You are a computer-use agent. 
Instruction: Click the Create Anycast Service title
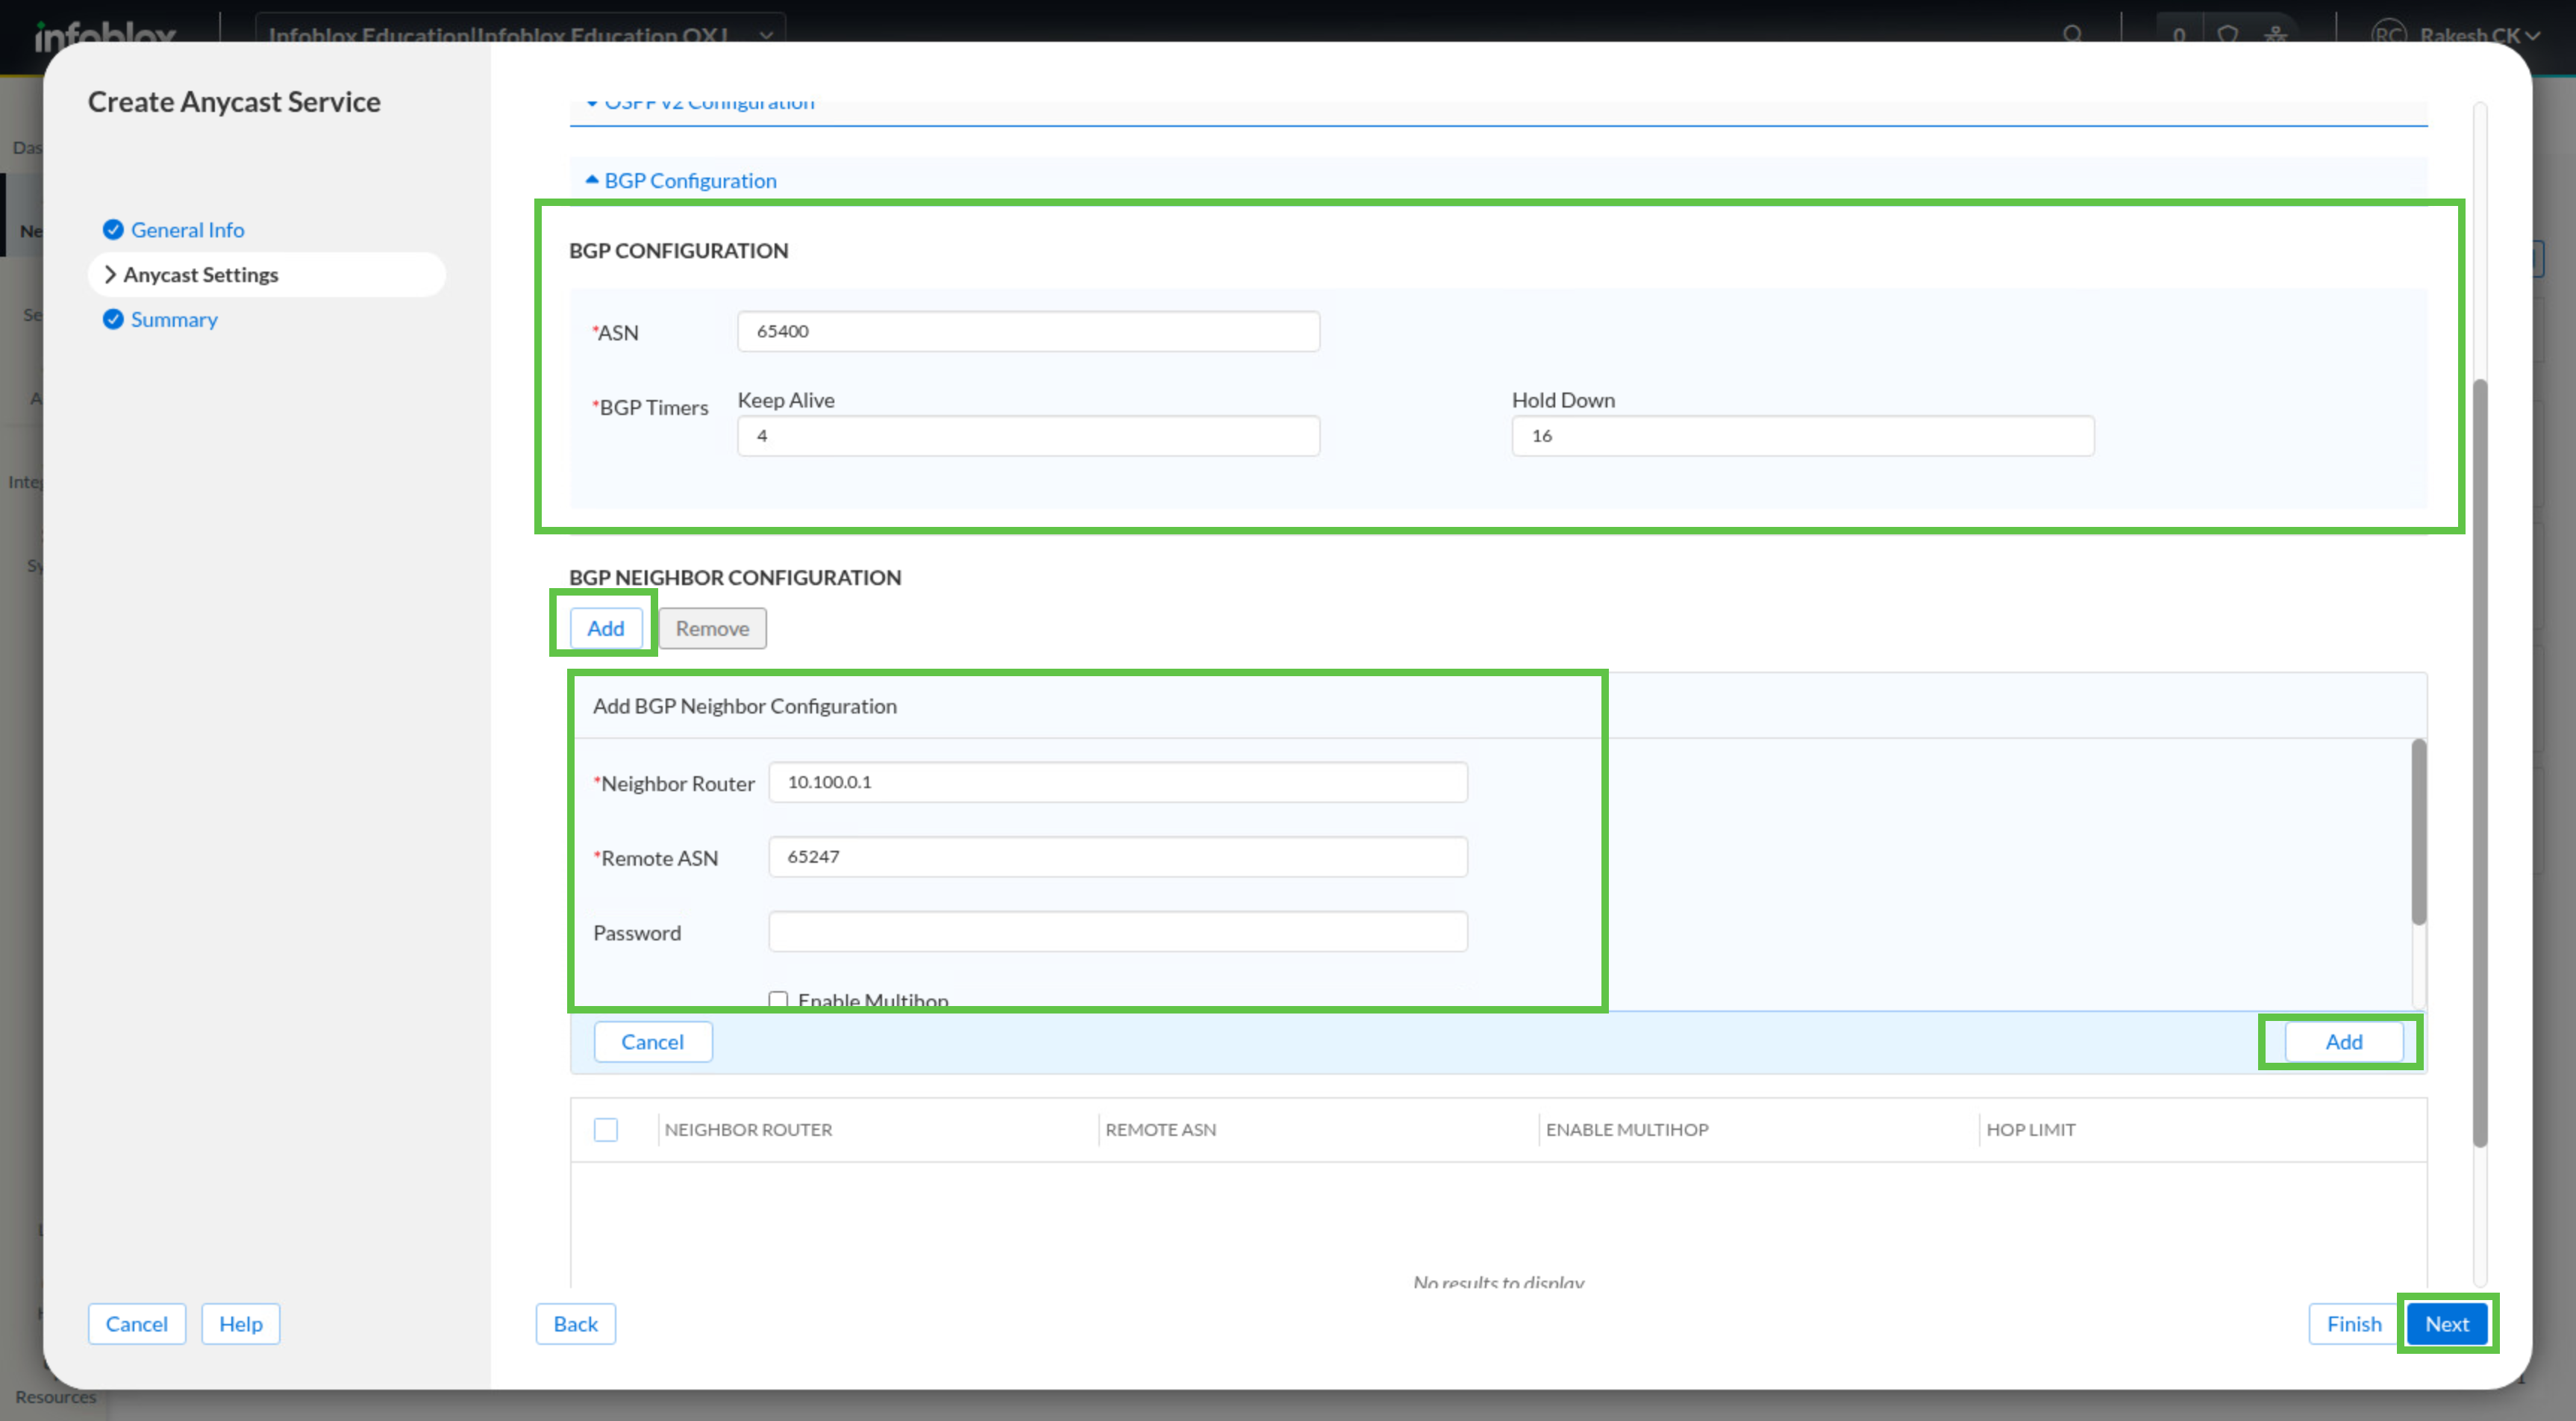[x=234, y=102]
